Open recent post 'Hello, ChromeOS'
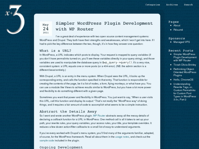199x149 pixels. (x=183, y=80)
